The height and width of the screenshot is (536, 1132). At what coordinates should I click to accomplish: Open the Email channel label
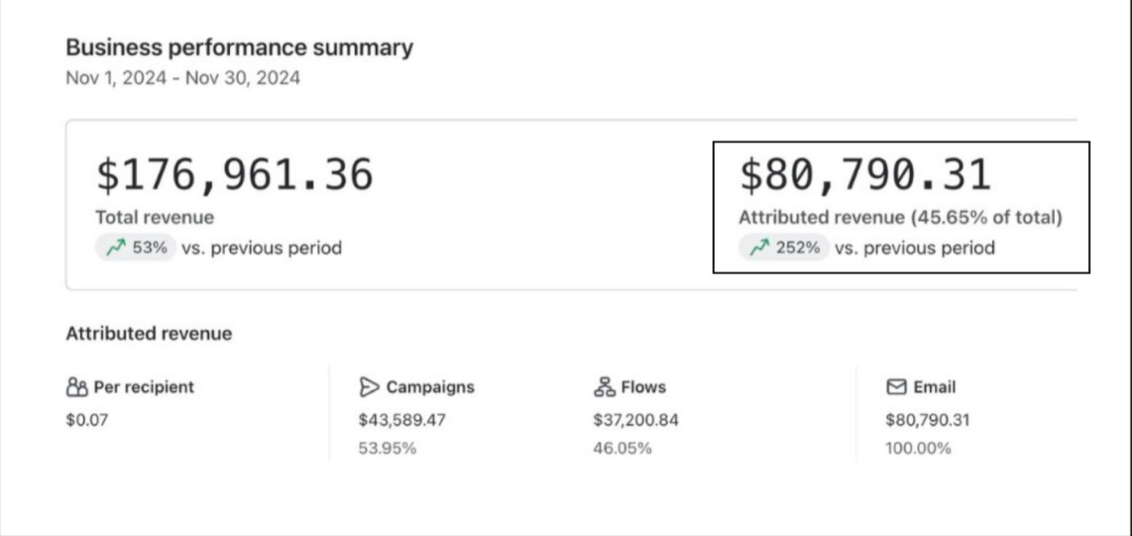click(x=934, y=387)
